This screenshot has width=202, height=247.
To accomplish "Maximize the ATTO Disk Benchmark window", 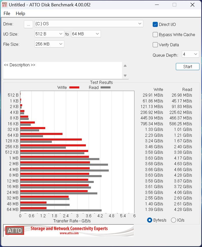I will click(x=174, y=5).
